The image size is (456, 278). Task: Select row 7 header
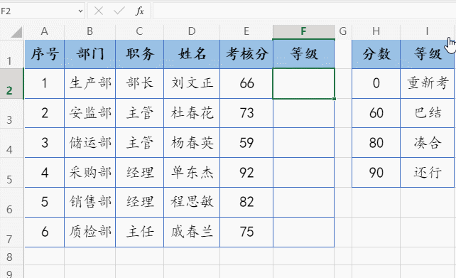tap(11, 232)
